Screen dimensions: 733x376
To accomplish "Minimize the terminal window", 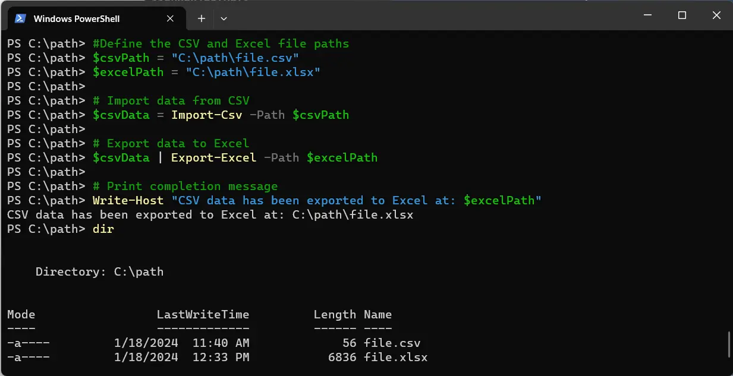I will tap(649, 15).
